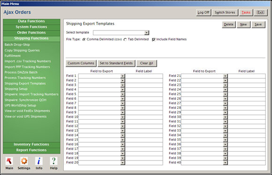Click the Set to Standard Fields button
The image size is (272, 175).
click(x=116, y=63)
